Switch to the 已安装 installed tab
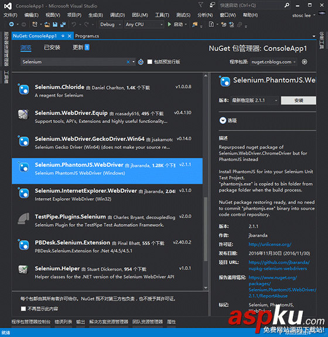328x337 pixels. 52,47
